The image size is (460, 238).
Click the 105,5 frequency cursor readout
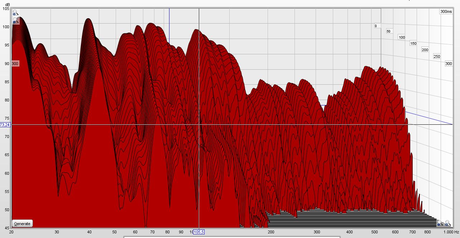[x=199, y=232]
